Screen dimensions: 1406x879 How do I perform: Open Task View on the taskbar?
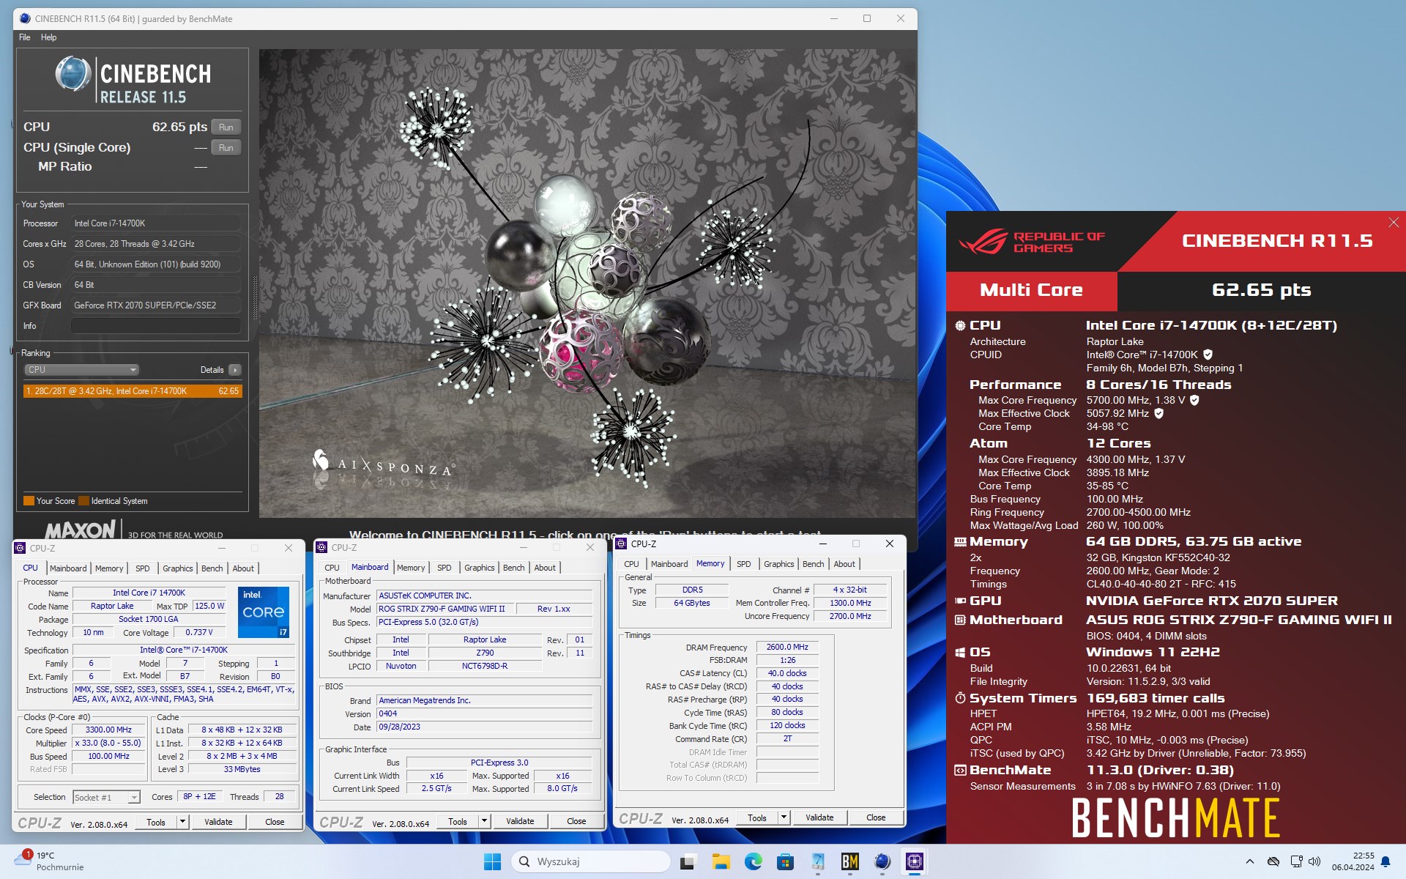pyautogui.click(x=687, y=861)
